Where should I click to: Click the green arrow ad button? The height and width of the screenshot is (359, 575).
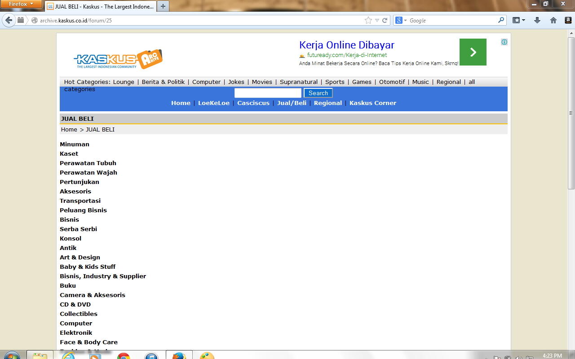[473, 52]
